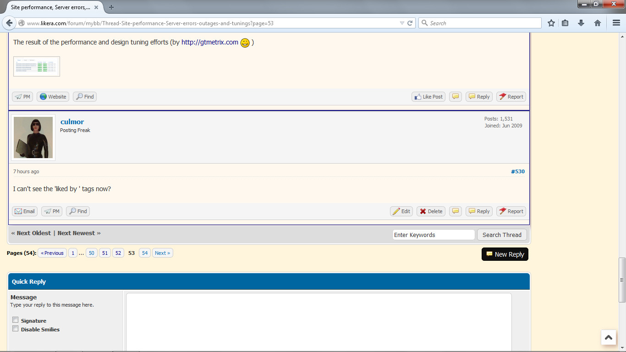Select the Site performance browser tab
This screenshot has width=626, height=352.
pyautogui.click(x=50, y=7)
